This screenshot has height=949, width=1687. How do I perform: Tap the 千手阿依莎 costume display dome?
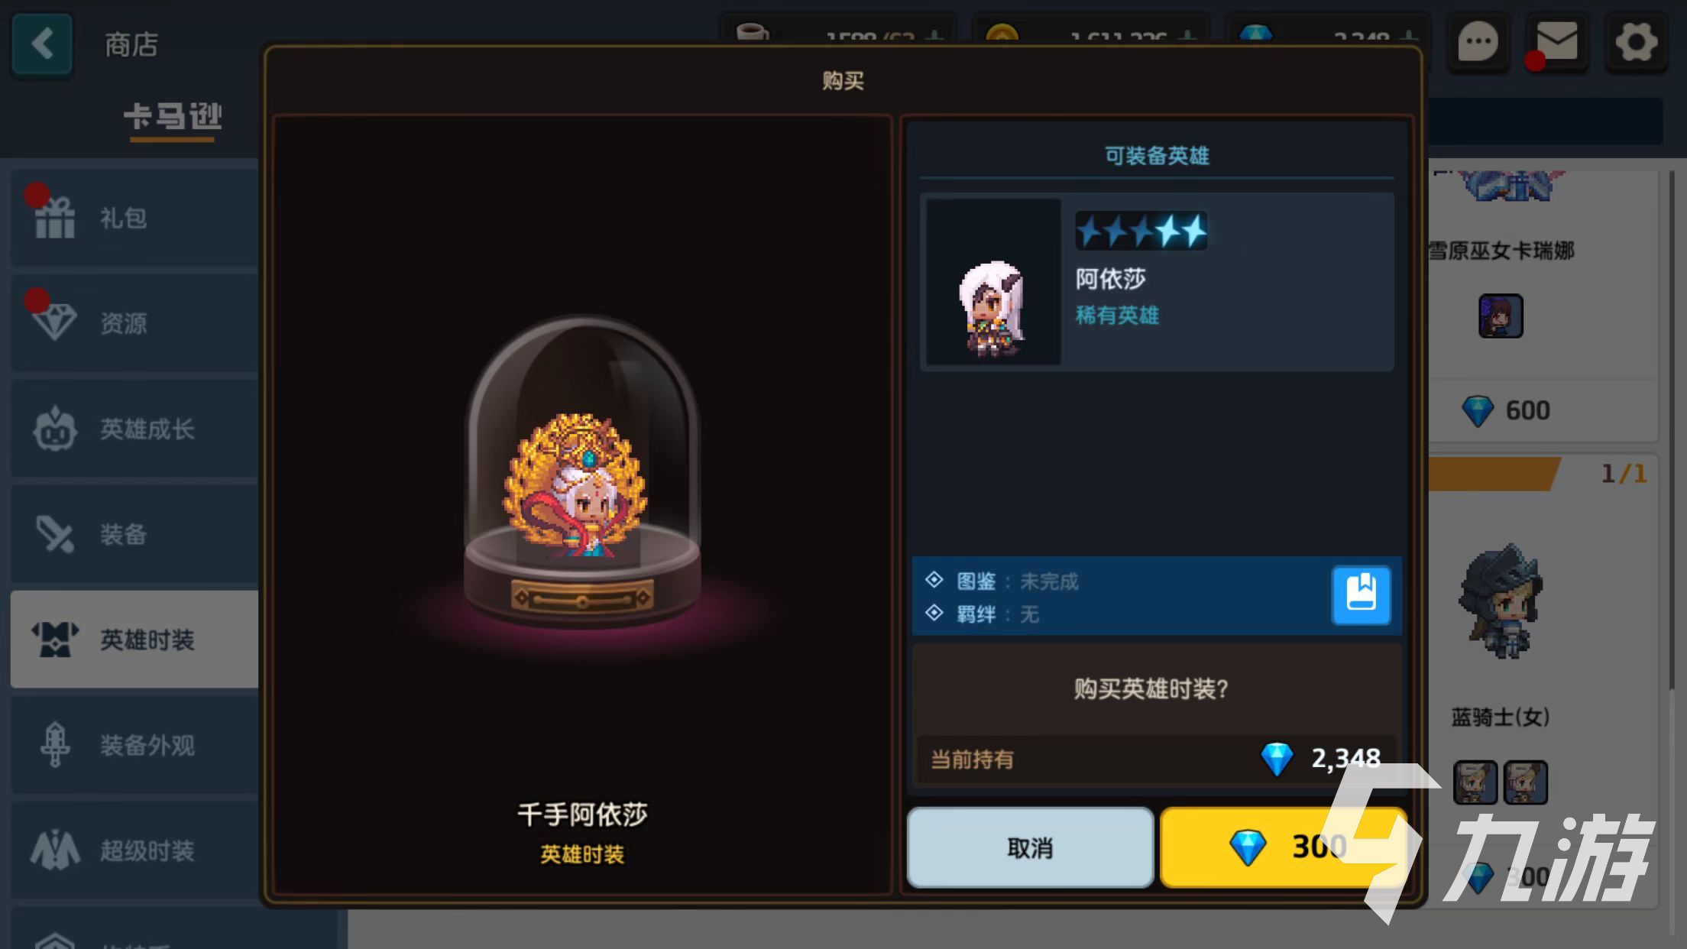point(582,474)
